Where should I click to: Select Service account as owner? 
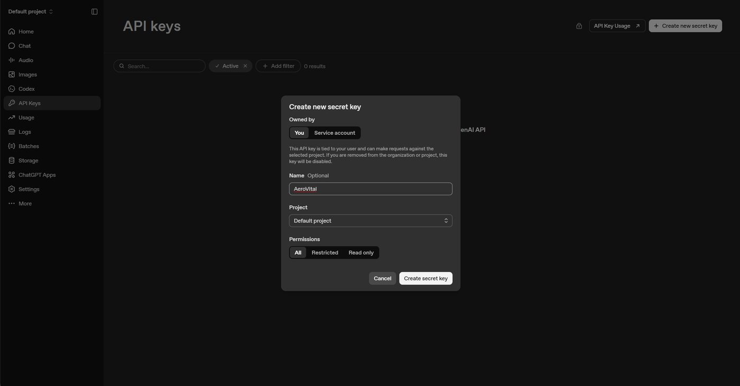tap(335, 133)
